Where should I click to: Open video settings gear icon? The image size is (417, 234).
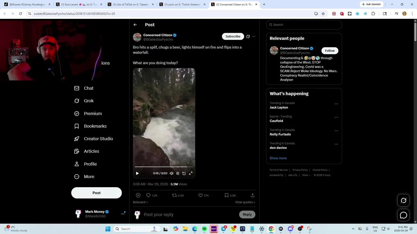coord(178,173)
